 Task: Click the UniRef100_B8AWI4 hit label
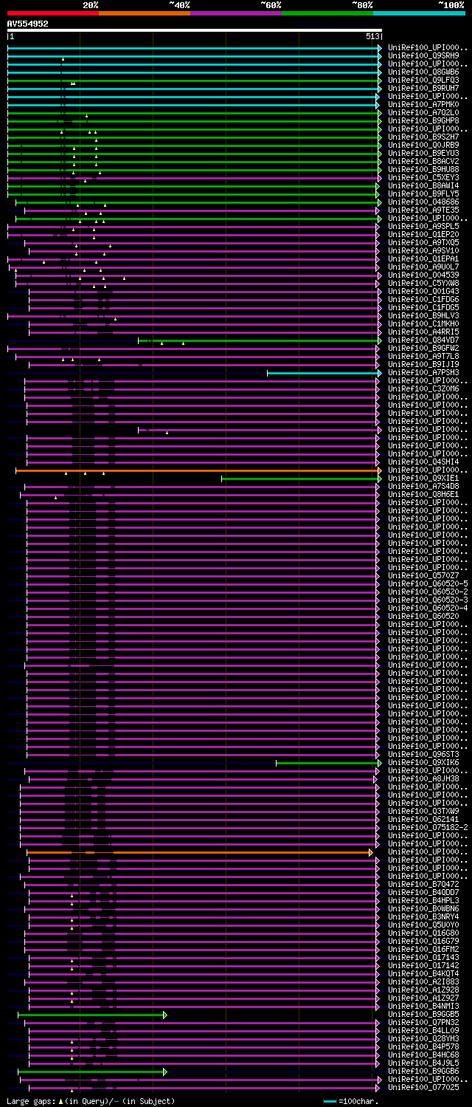pos(423,185)
